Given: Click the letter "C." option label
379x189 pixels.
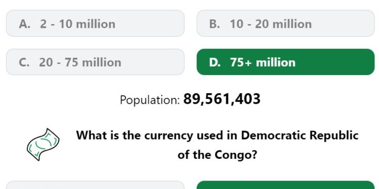Looking at the screenshot, I should [x=24, y=62].
